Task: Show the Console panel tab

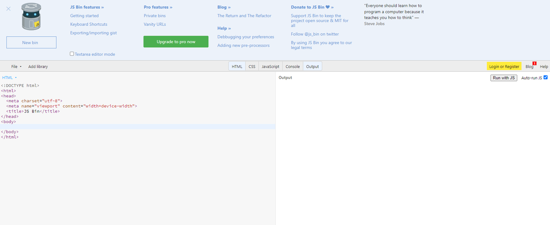Action: pos(293,67)
